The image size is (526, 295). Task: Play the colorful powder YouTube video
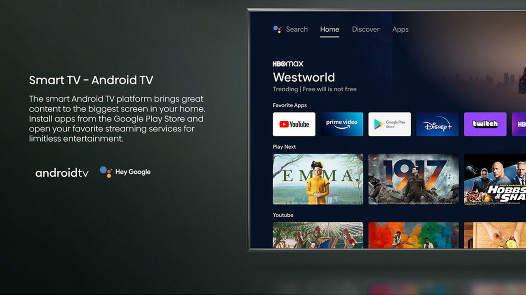[413, 235]
